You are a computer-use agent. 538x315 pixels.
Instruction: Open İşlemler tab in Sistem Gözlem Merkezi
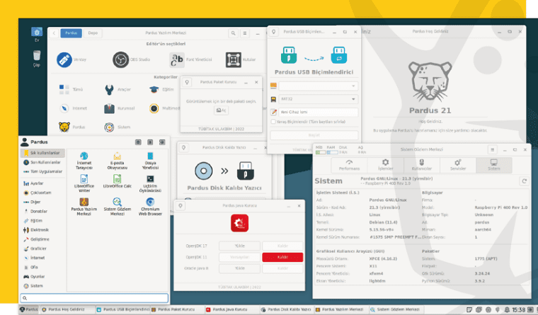click(x=386, y=165)
